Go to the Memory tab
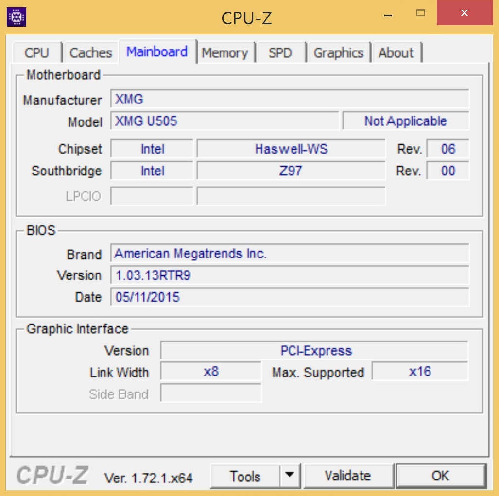This screenshot has width=499, height=496. click(x=225, y=52)
